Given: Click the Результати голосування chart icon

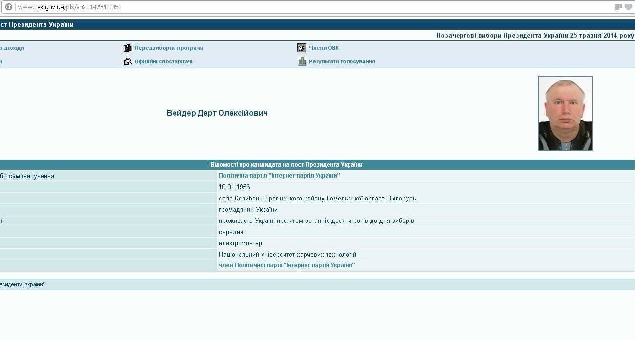Looking at the screenshot, I should [302, 61].
